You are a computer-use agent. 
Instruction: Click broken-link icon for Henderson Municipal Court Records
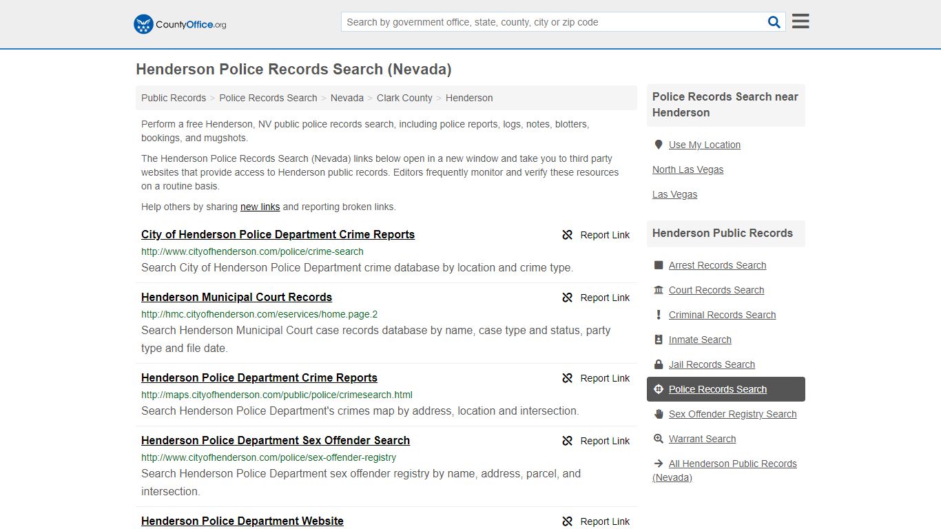click(568, 298)
